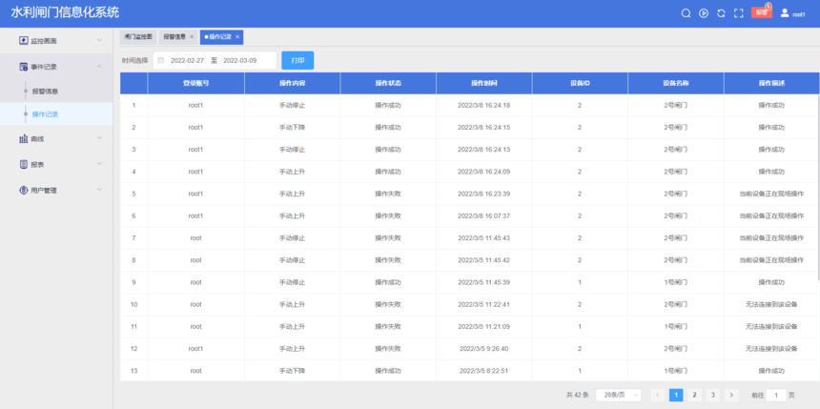This screenshot has width=820, height=409.
Task: Open the 20条/页 page size dropdown
Action: (618, 395)
